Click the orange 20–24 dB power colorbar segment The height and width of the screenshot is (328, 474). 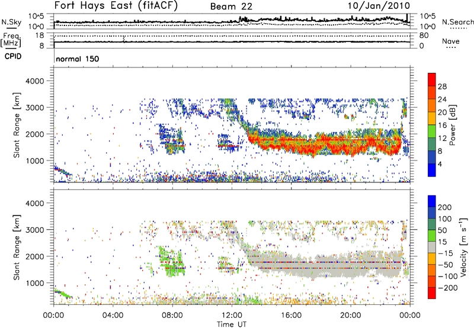432,105
